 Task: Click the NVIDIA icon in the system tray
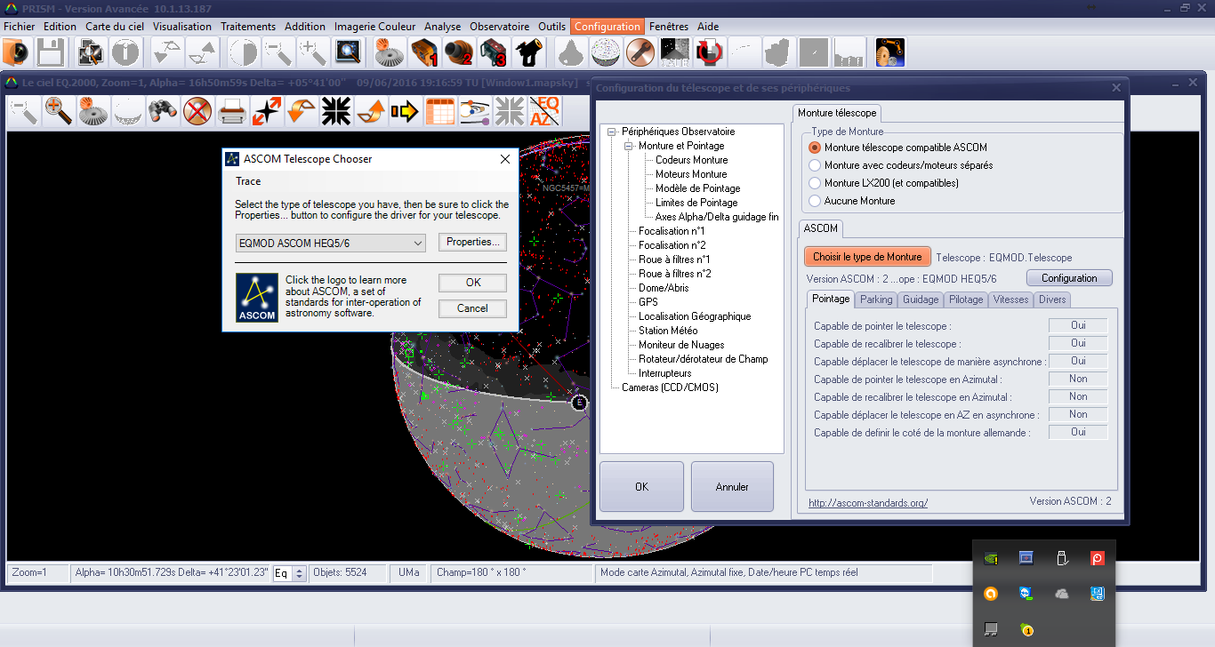[989, 559]
